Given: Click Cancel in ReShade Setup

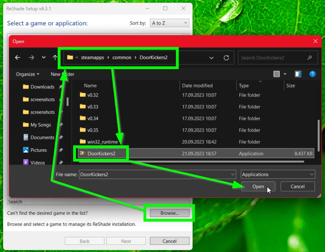Looking at the screenshot, I should coord(170,241).
